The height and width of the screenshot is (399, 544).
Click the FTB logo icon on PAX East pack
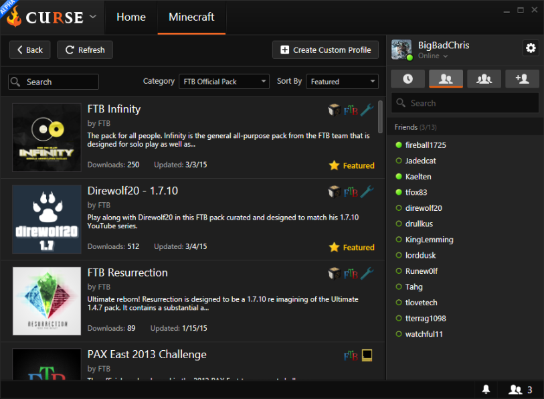pyautogui.click(x=351, y=356)
